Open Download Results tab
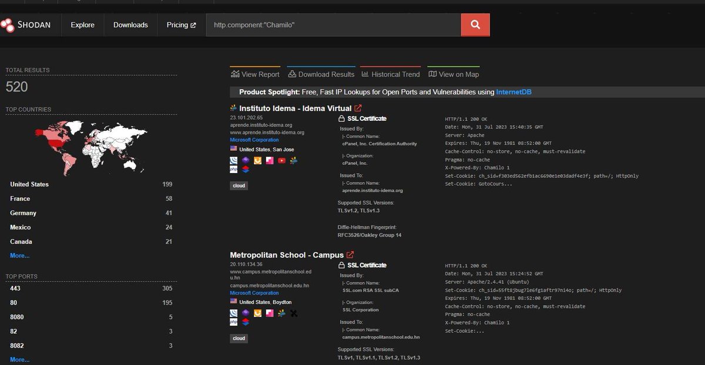The image size is (705, 365). click(x=321, y=74)
